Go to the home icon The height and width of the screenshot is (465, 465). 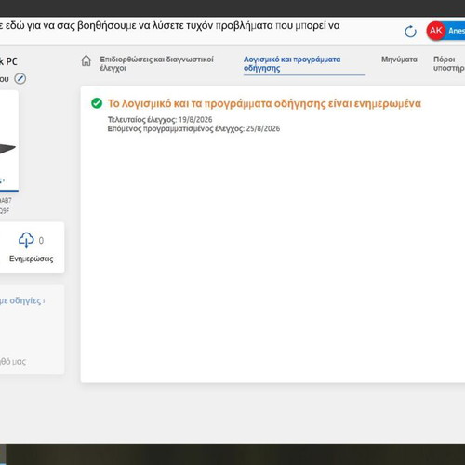coord(86,60)
